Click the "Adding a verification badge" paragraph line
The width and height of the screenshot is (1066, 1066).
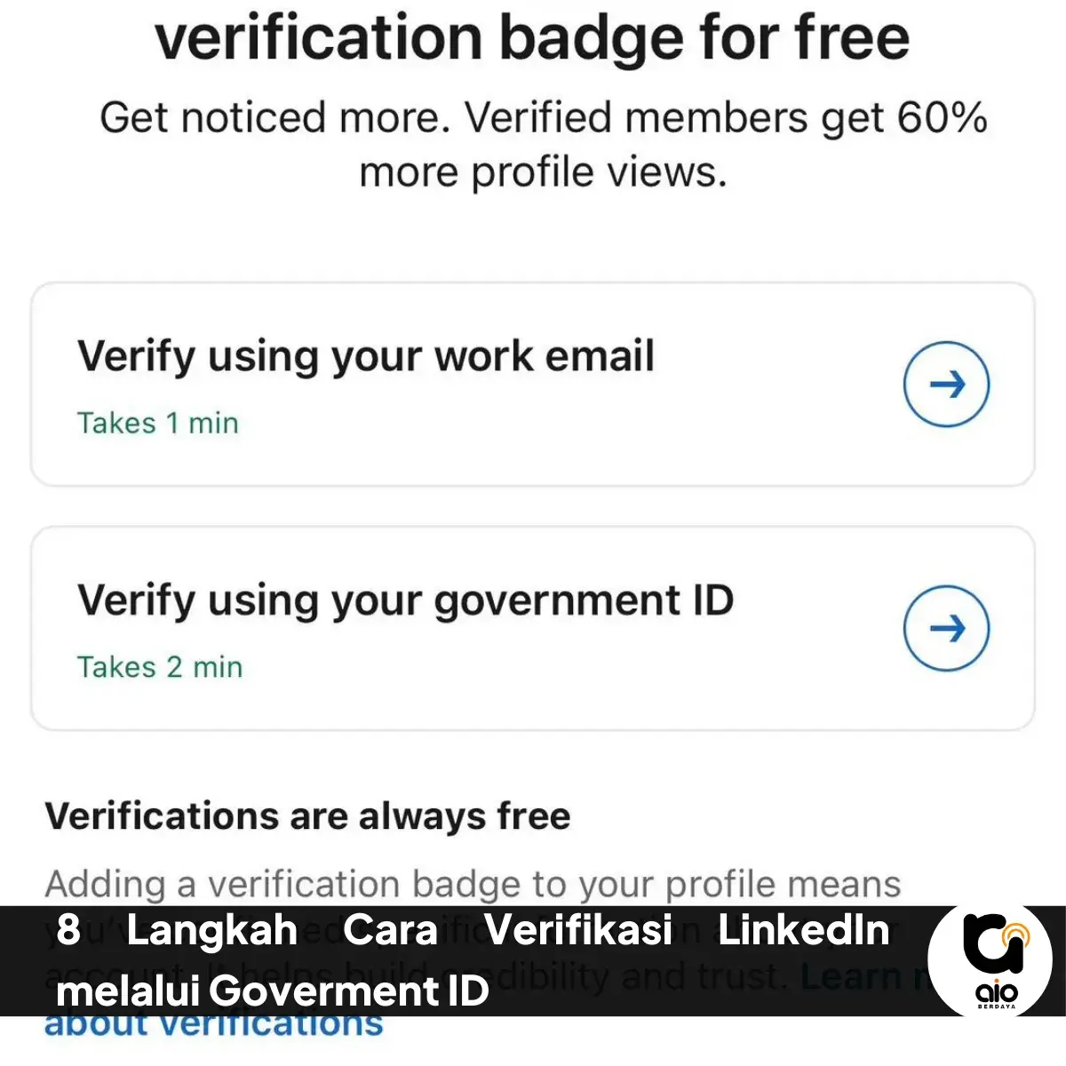click(473, 884)
